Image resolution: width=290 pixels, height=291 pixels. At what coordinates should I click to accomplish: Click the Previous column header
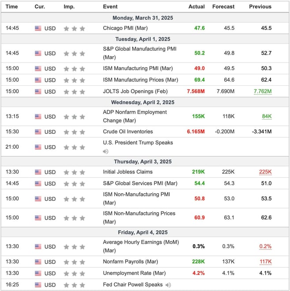click(260, 7)
